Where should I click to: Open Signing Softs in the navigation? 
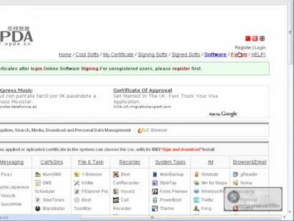153,55
